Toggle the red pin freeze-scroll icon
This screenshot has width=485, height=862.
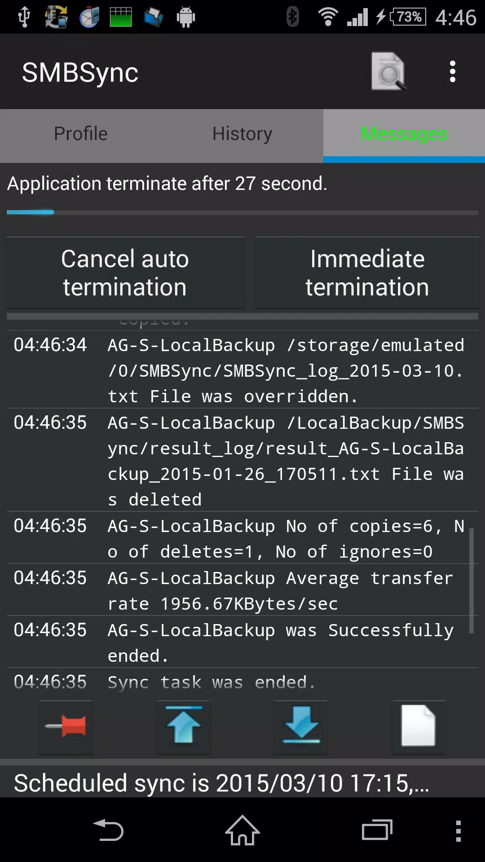(x=66, y=726)
